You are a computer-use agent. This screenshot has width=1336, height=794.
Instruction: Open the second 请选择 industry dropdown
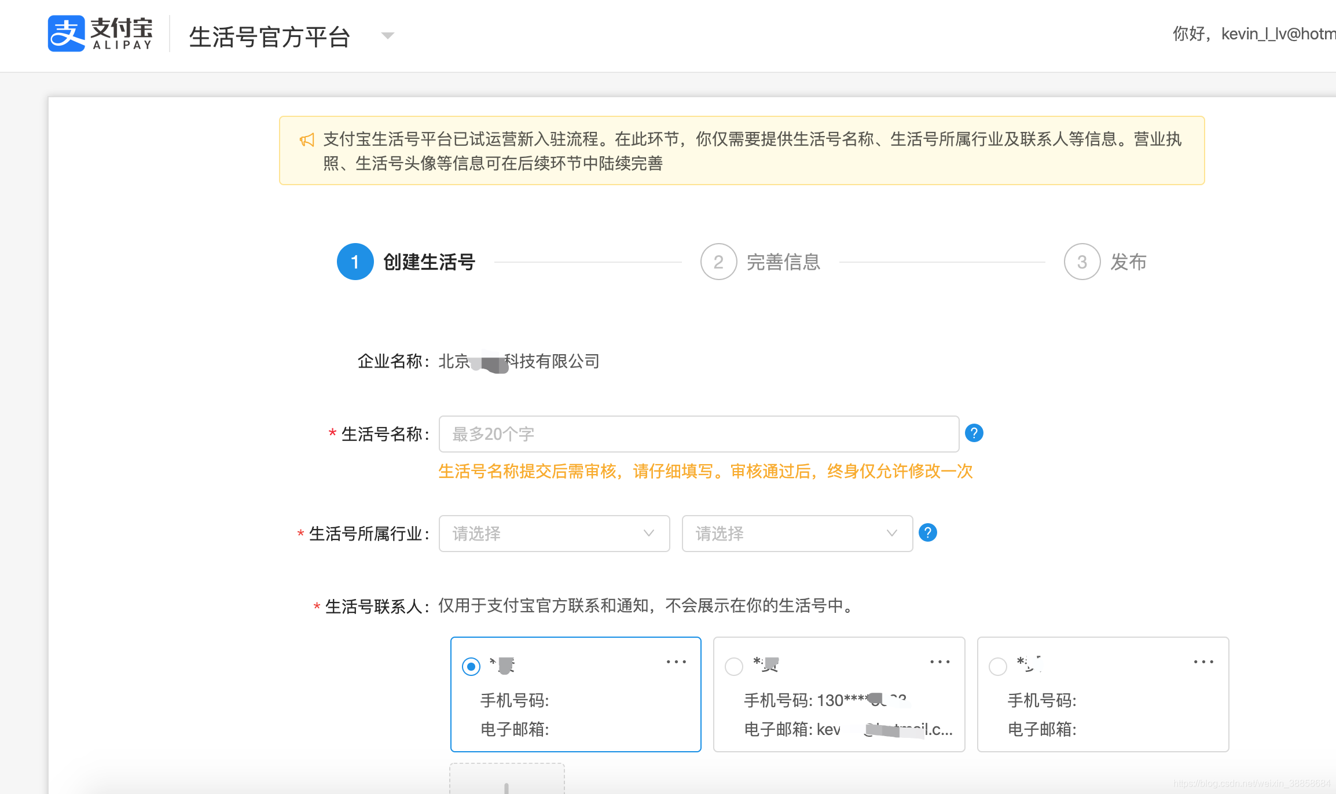click(797, 533)
